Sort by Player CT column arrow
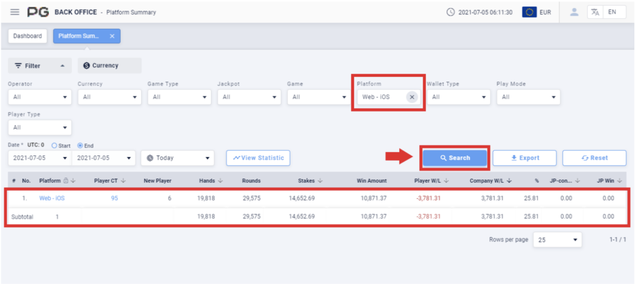 click(x=123, y=180)
